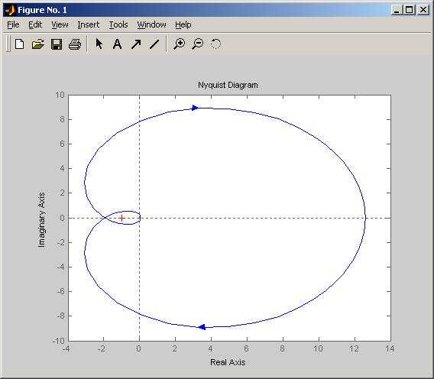Open the Edit menu
The height and width of the screenshot is (379, 434).
(x=35, y=24)
